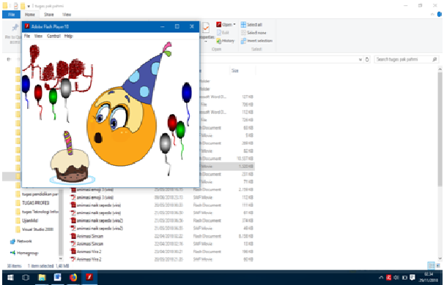The image size is (444, 285).
Task: Expand the Open dropdown arrow in ribbon
Action: 234,25
